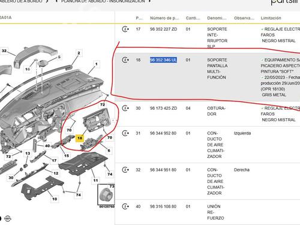
Task: Toggle the panel splitter handle beside diagram
Action: tap(113, 121)
